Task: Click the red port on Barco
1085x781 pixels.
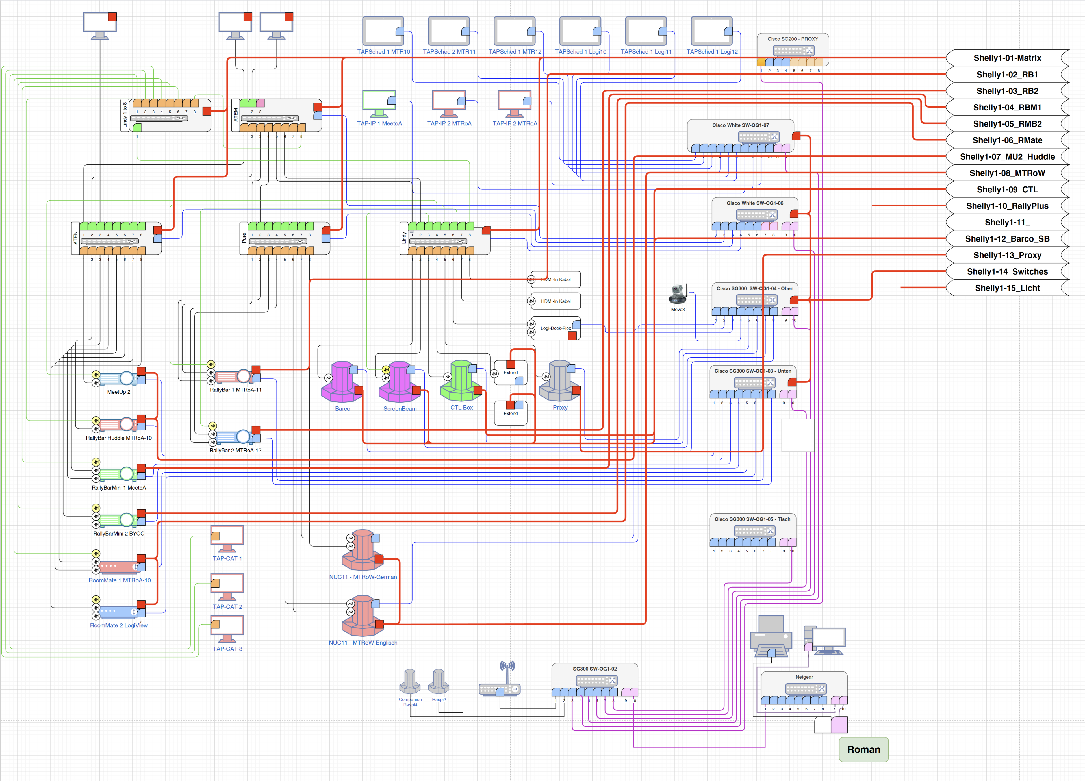Action: pos(358,390)
